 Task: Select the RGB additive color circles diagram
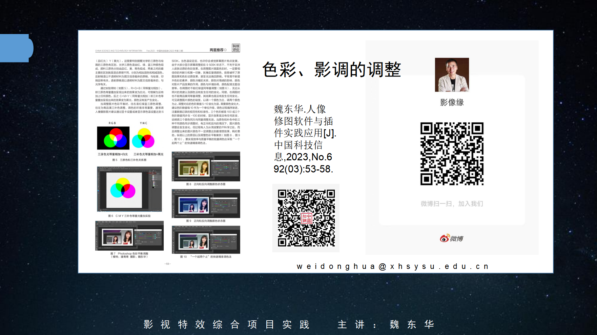[113, 138]
